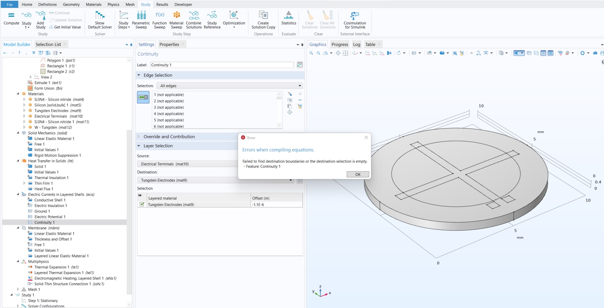
Task: Click the File menu button
Action: pos(10,4)
